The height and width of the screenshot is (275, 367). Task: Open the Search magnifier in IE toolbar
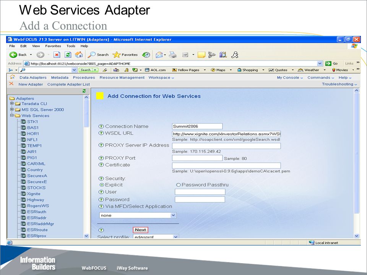[x=91, y=55]
